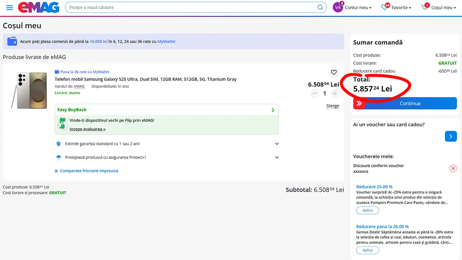This screenshot has width=462, height=260.
Task: Add product to favorites with heart button
Action: pyautogui.click(x=334, y=72)
